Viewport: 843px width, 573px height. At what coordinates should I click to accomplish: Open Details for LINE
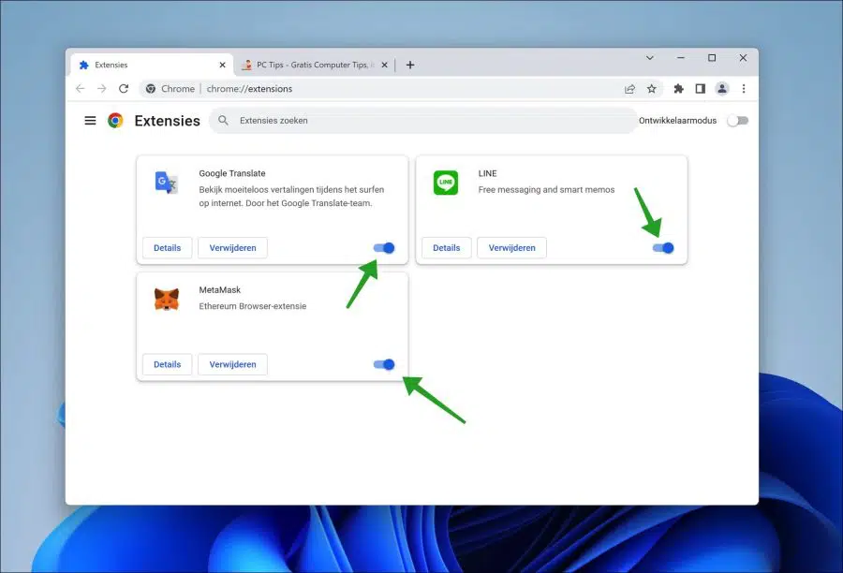tap(446, 248)
